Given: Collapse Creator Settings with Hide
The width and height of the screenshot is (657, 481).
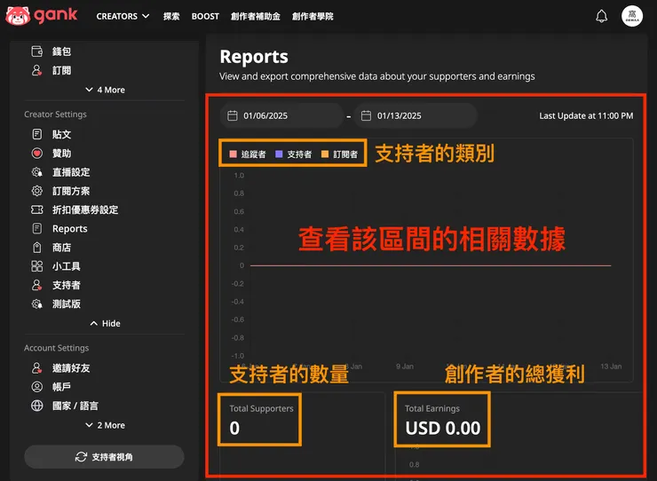Looking at the screenshot, I should click(105, 323).
